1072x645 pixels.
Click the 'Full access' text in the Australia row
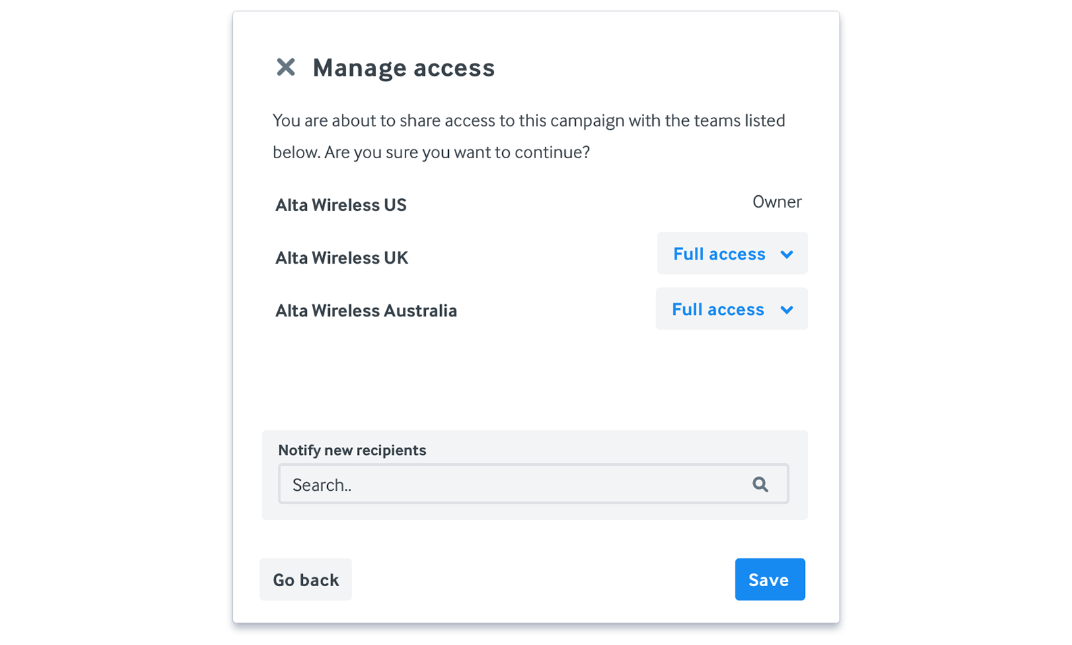coord(718,309)
